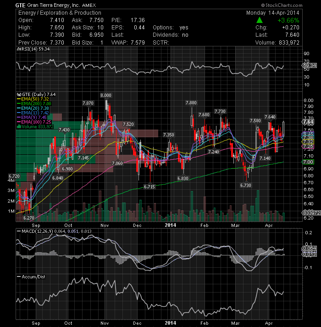Click the Bid value 6.950

click(x=96, y=35)
